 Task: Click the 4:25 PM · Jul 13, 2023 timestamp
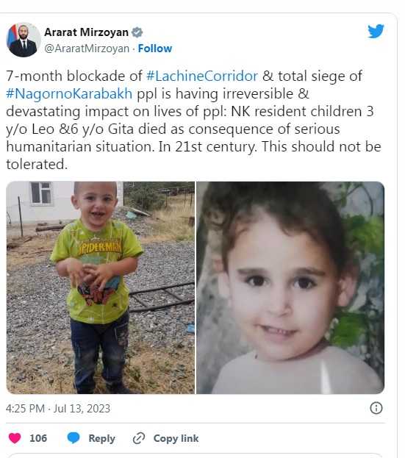coord(58,408)
